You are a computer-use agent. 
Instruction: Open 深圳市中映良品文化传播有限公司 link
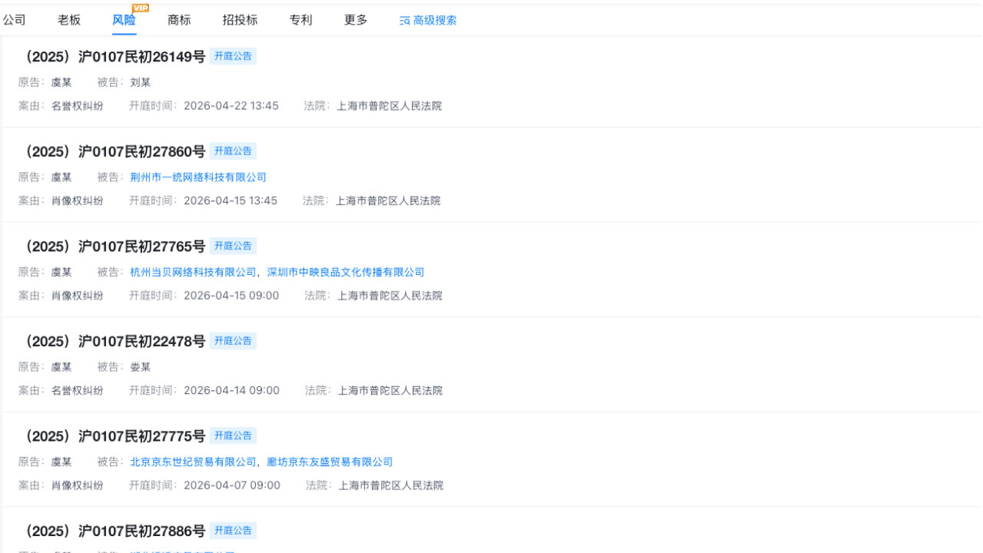pos(345,271)
